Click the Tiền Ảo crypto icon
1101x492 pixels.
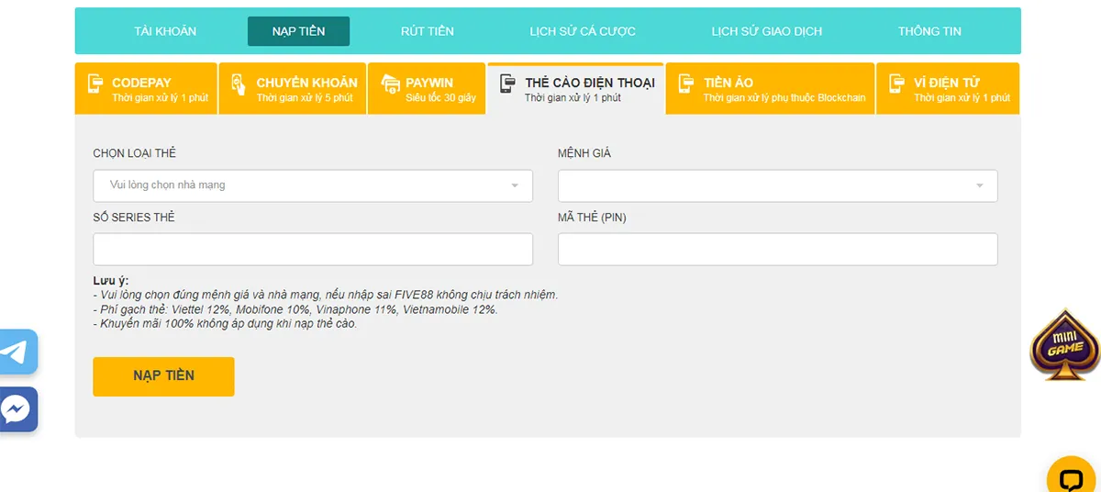[x=686, y=84]
